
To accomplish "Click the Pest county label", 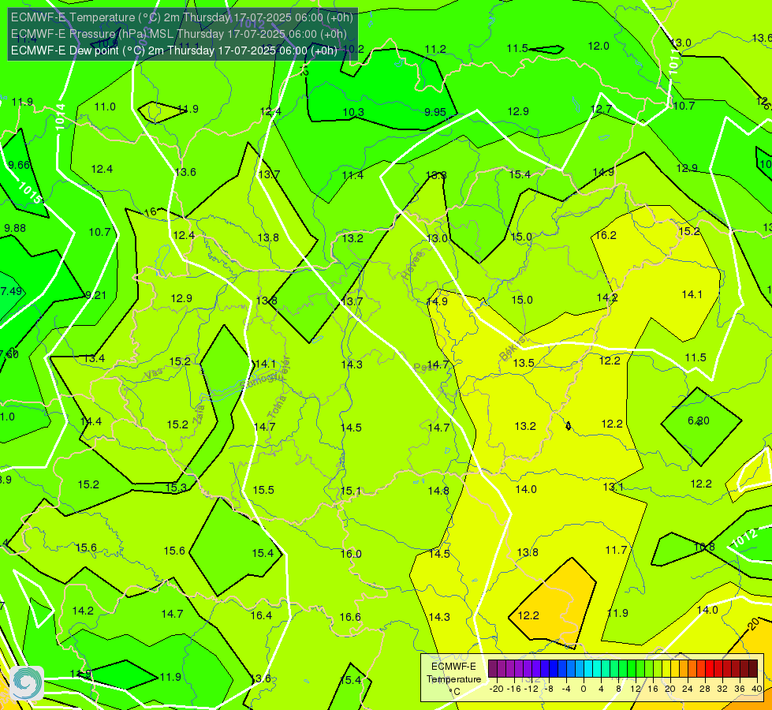I will coord(424,368).
